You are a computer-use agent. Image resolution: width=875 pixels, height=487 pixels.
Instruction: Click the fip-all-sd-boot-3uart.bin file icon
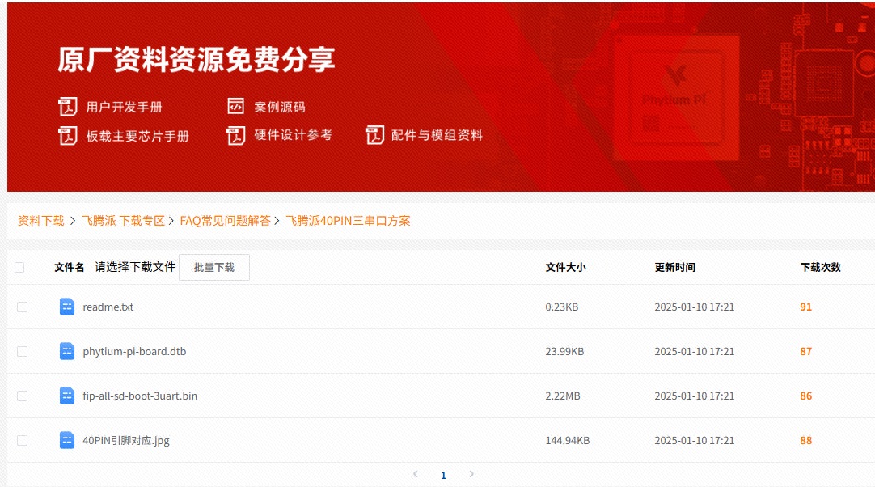67,396
